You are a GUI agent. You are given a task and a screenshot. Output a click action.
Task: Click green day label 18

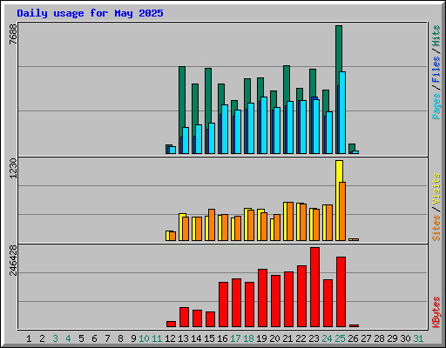248,338
